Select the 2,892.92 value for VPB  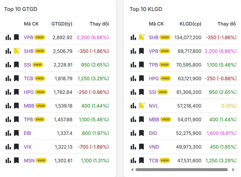click(63, 38)
